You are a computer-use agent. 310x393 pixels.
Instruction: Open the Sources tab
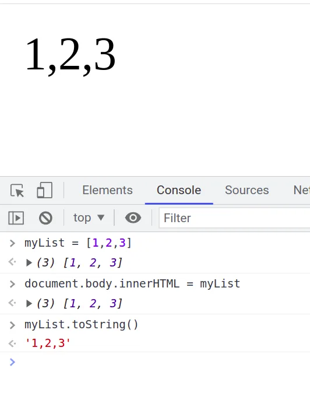click(246, 190)
